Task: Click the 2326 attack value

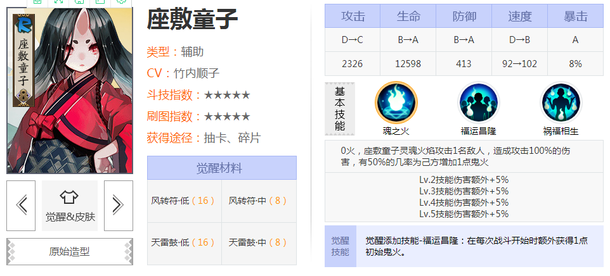Action: click(x=353, y=64)
